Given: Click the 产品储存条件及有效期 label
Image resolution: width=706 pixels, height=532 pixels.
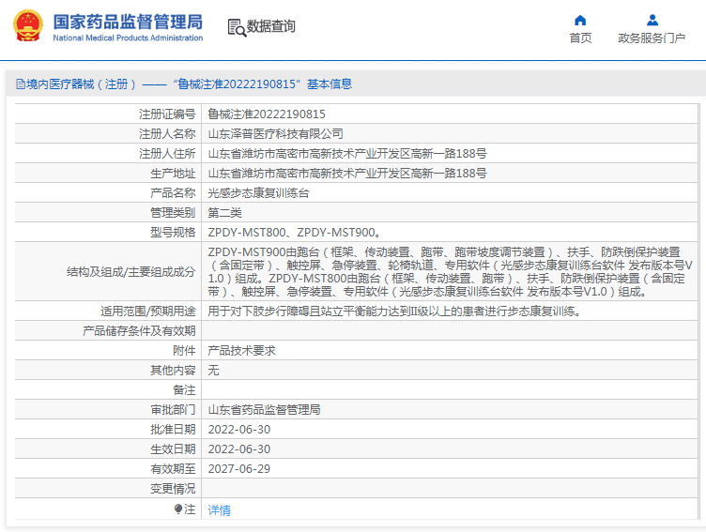Looking at the screenshot, I should click(139, 331).
